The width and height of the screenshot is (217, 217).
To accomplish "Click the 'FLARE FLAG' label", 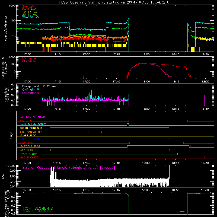I will click(28, 135).
